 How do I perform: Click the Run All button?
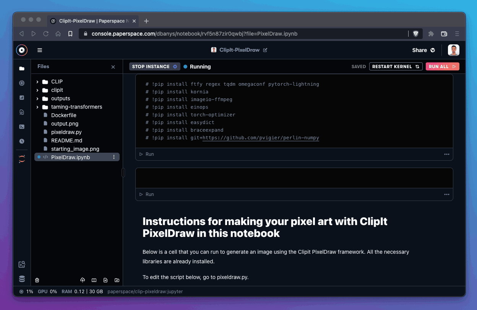coord(442,67)
